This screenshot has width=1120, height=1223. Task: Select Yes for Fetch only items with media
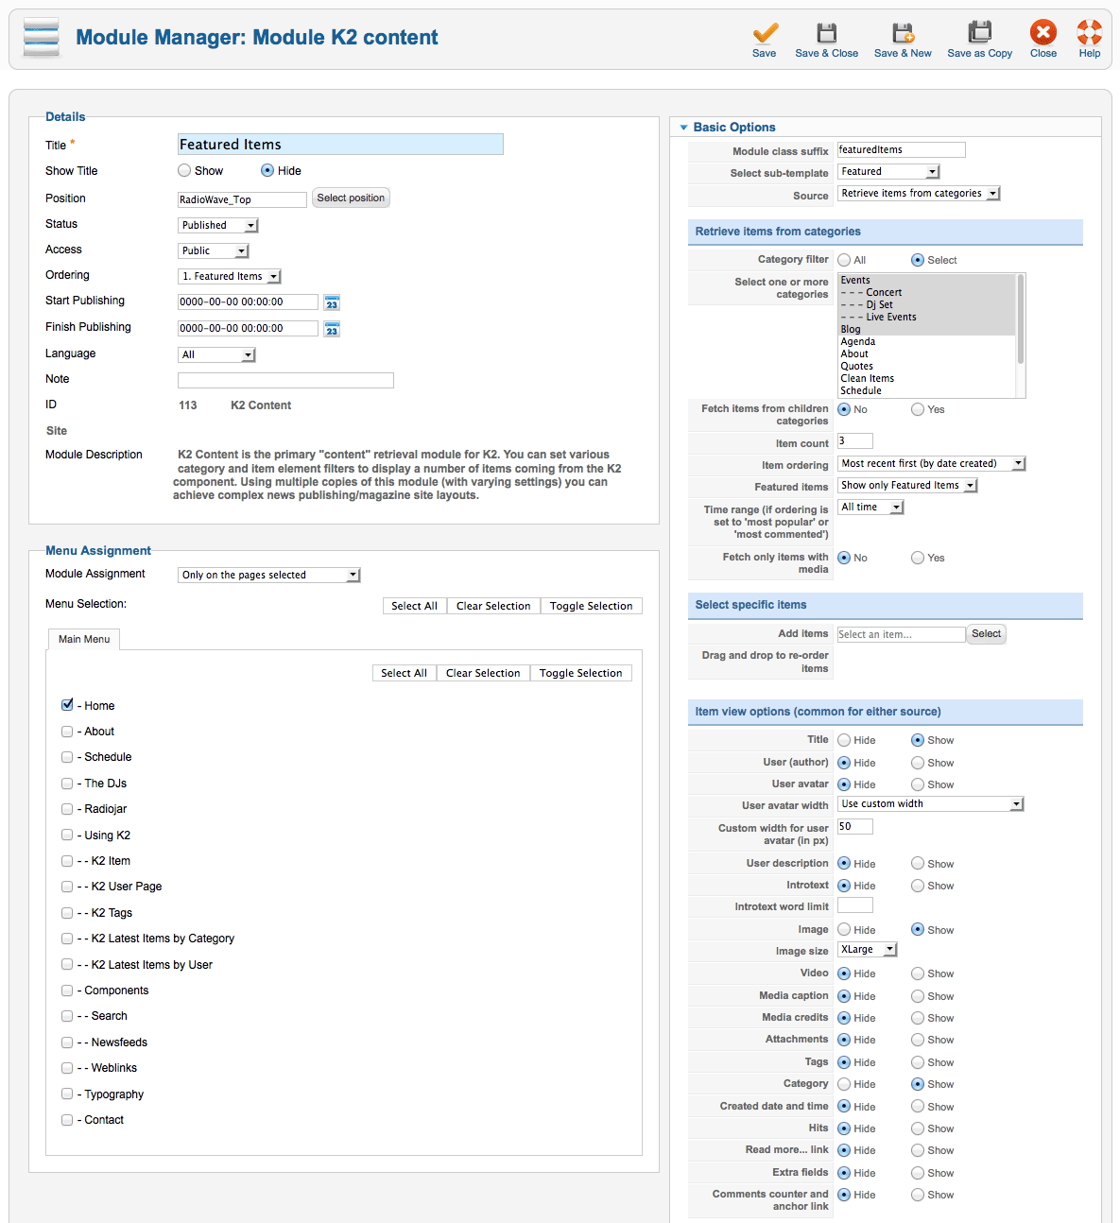coord(918,558)
